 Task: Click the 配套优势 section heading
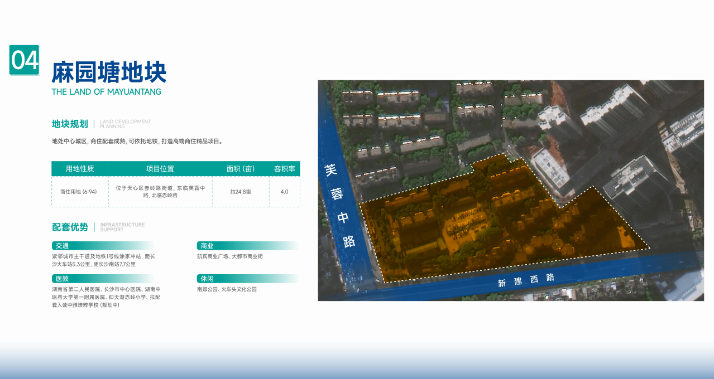(70, 227)
